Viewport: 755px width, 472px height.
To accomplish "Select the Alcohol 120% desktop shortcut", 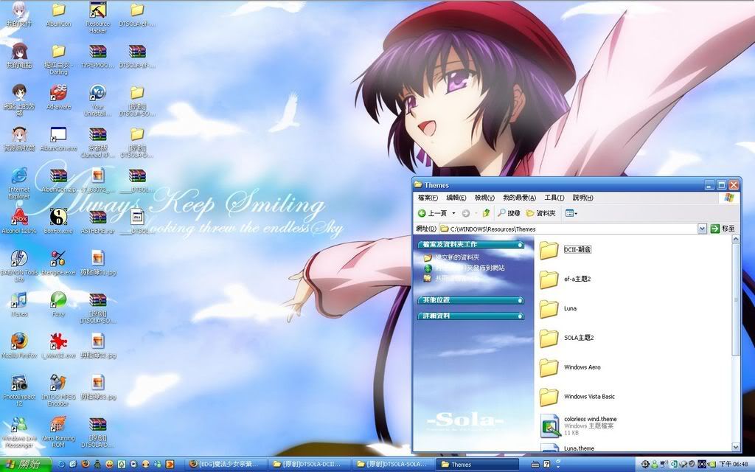I will [x=18, y=221].
